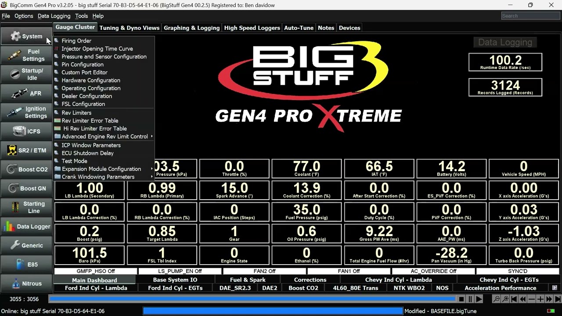Click the log playback progress bar
Viewport: 562px width, 316px height.
pos(252,299)
